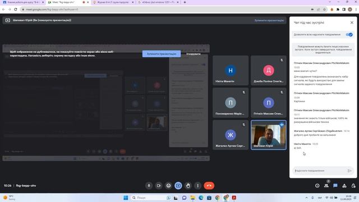Open the activities icon
The image size is (359, 202).
click(x=344, y=186)
